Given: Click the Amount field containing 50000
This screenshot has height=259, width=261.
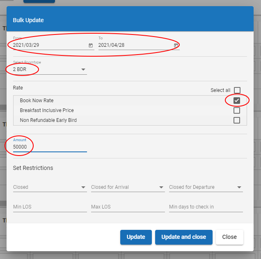Looking at the screenshot, I should 50,147.
